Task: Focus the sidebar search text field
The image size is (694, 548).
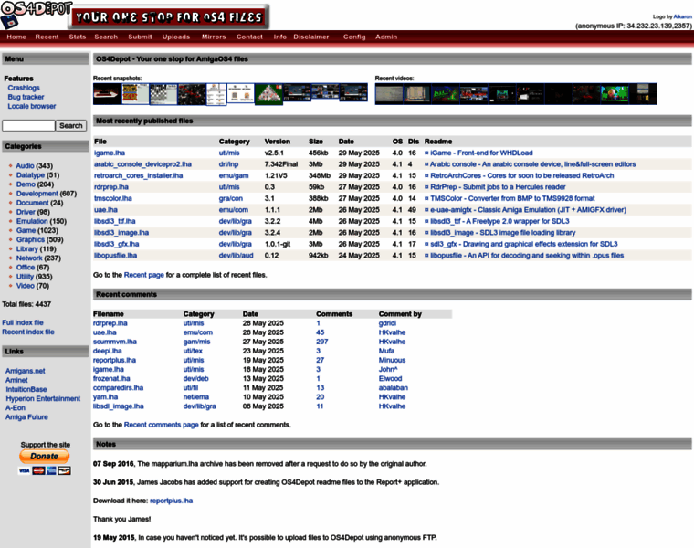Action: point(28,126)
